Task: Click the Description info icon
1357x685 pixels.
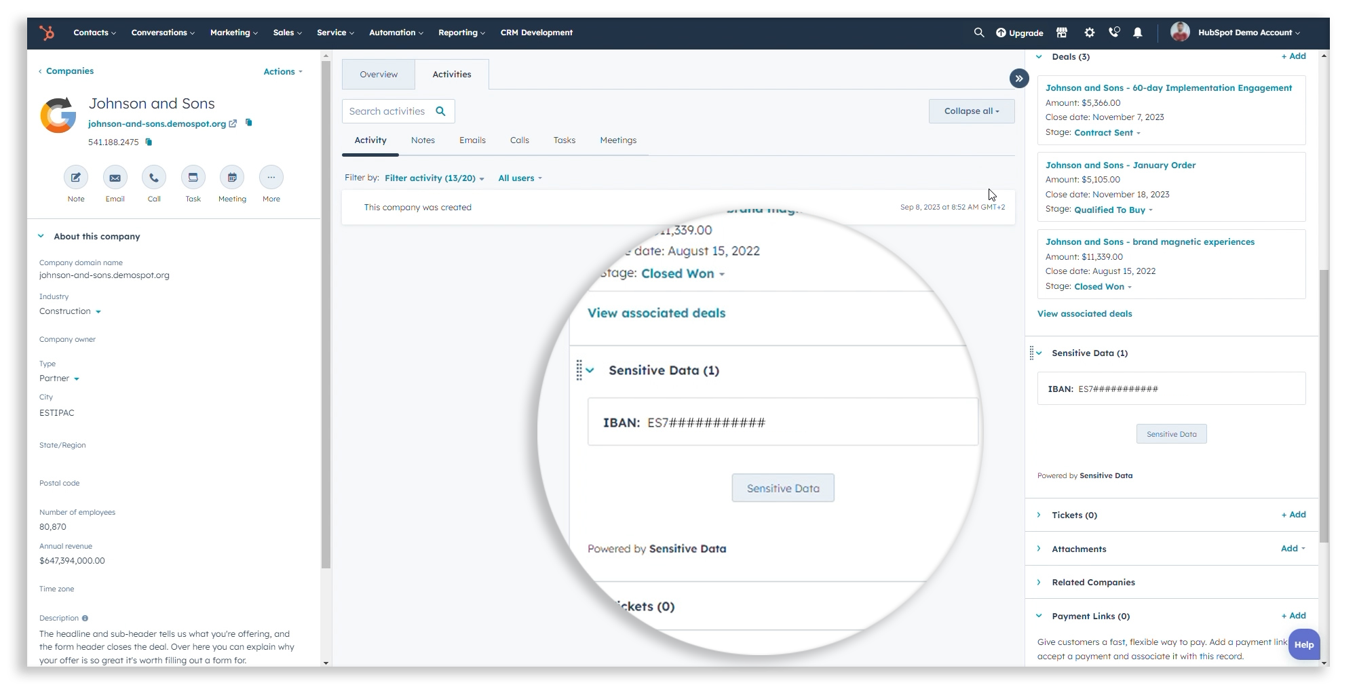Action: (x=85, y=618)
